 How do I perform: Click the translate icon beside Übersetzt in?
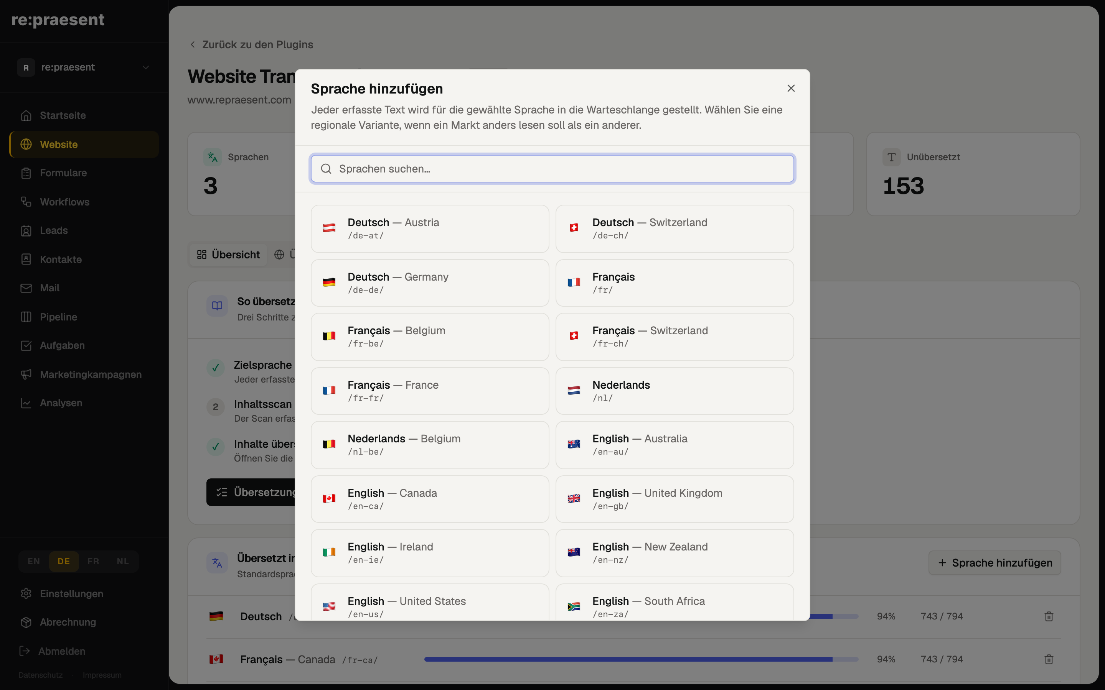[x=217, y=563]
